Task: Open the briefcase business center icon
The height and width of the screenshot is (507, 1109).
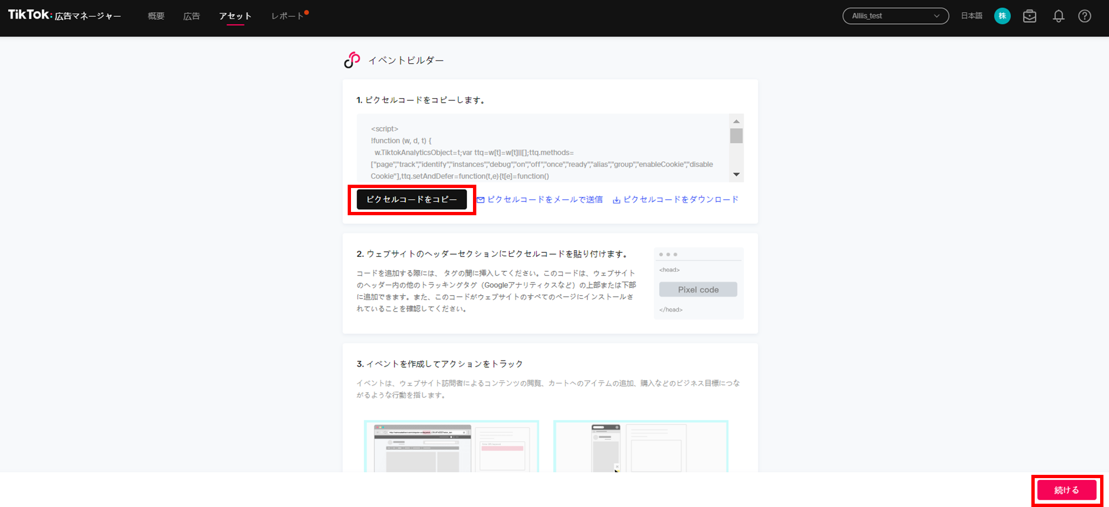Action: (x=1030, y=16)
